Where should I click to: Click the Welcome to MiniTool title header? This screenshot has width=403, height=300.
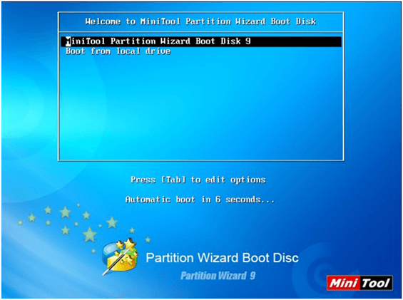pyautogui.click(x=200, y=21)
